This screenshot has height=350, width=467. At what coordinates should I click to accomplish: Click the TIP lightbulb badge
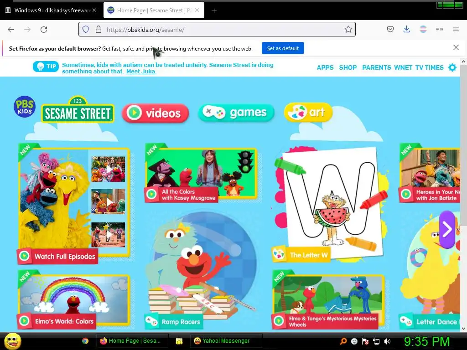click(x=46, y=67)
